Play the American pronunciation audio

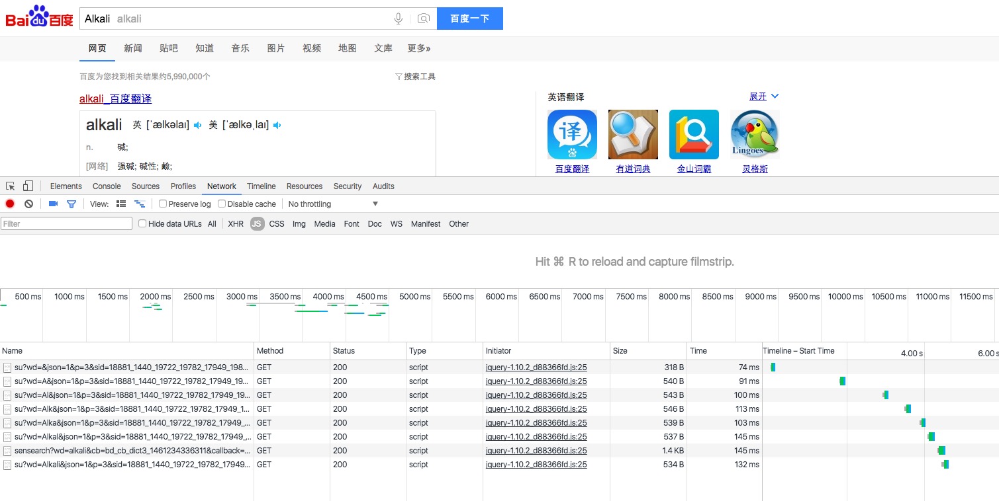(277, 125)
